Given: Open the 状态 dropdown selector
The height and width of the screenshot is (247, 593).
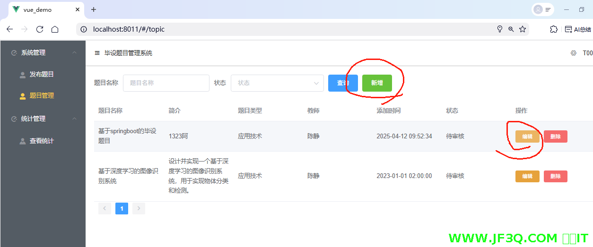Looking at the screenshot, I should [277, 83].
